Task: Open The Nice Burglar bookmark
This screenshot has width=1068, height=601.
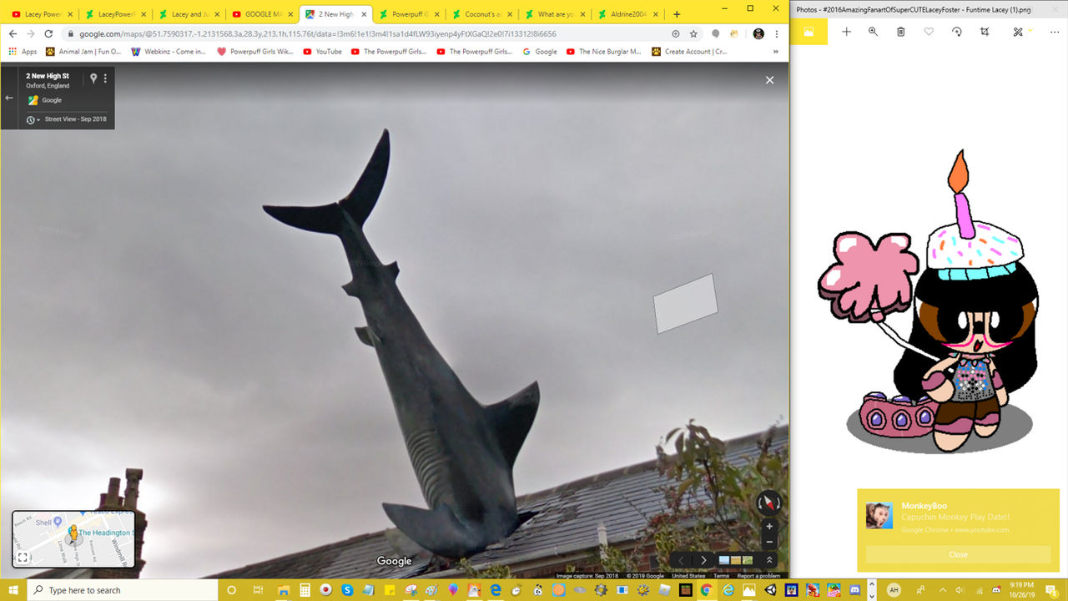Action: click(604, 52)
